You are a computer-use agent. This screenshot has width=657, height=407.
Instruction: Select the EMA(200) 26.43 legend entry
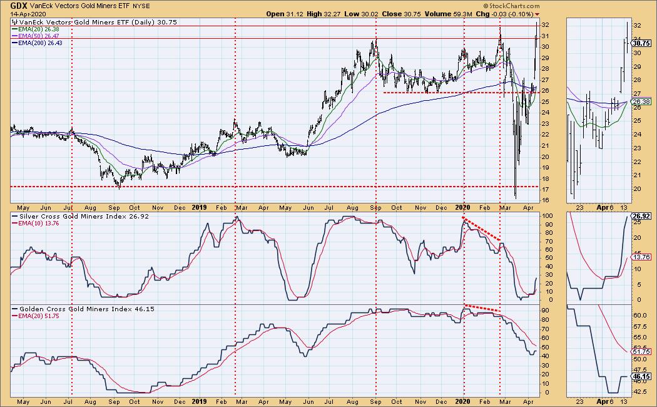[x=37, y=43]
